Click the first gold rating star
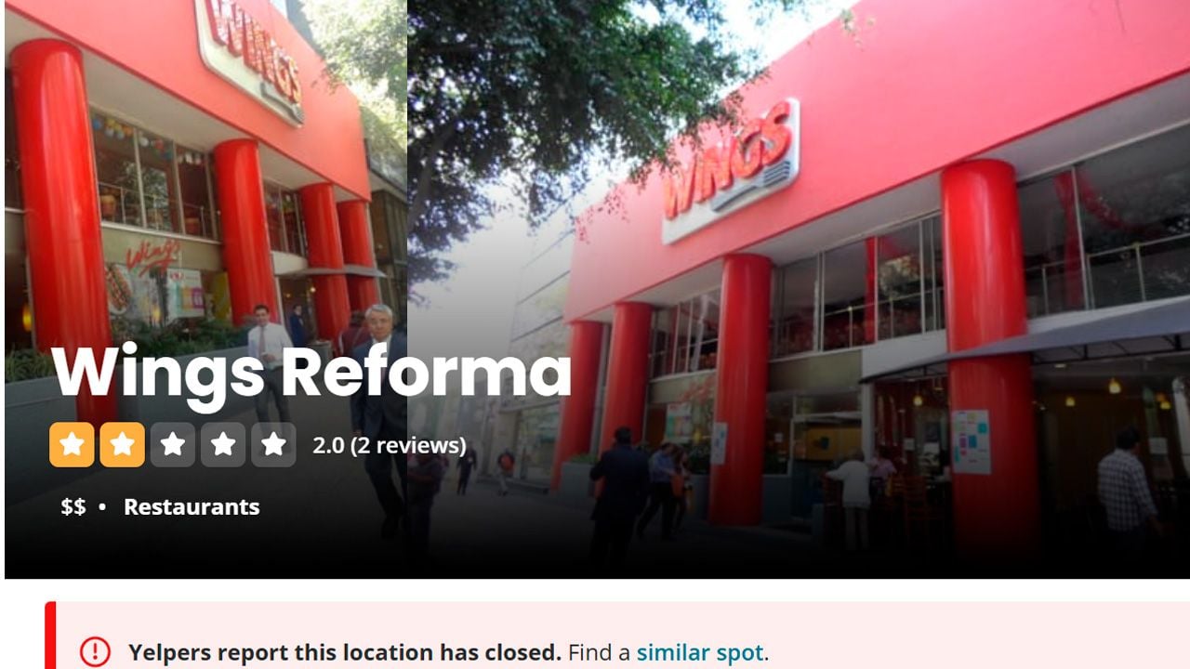Screen dimensions: 1190x669 72,444
